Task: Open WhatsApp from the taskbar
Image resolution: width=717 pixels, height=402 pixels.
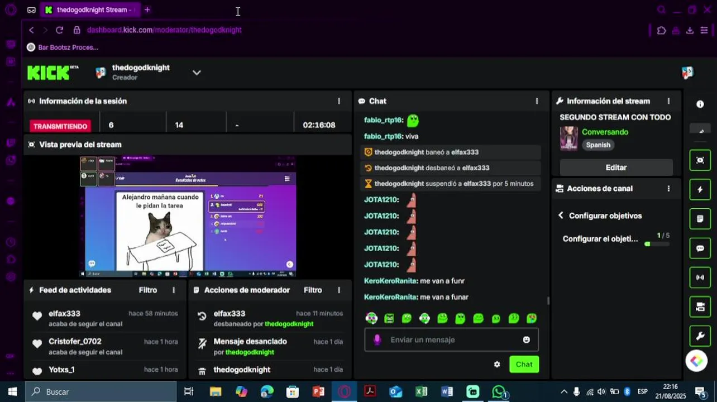Action: coord(499,392)
